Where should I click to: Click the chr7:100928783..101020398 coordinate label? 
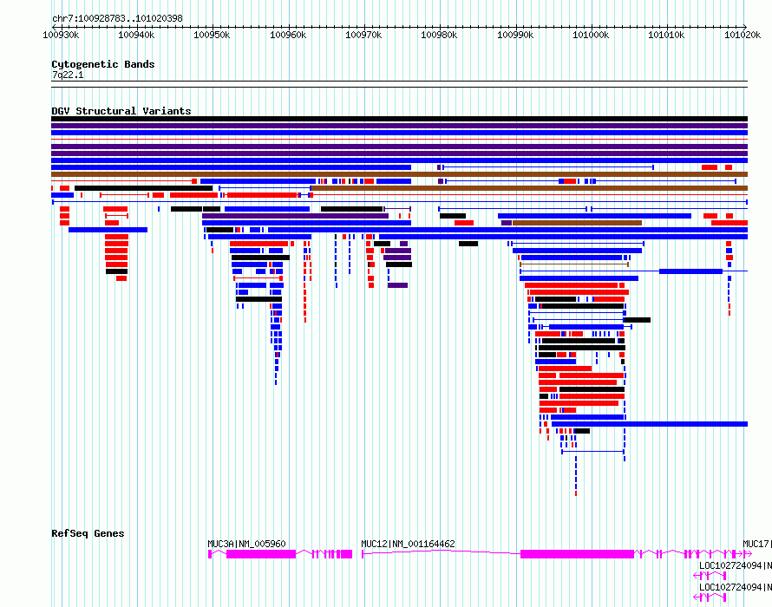(x=117, y=18)
